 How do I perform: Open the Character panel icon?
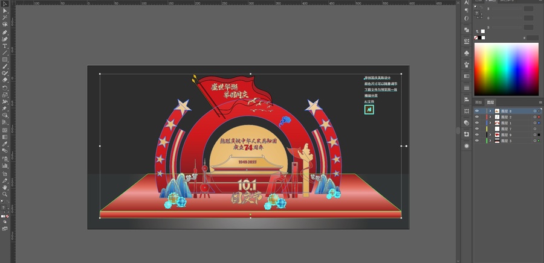[x=466, y=3]
